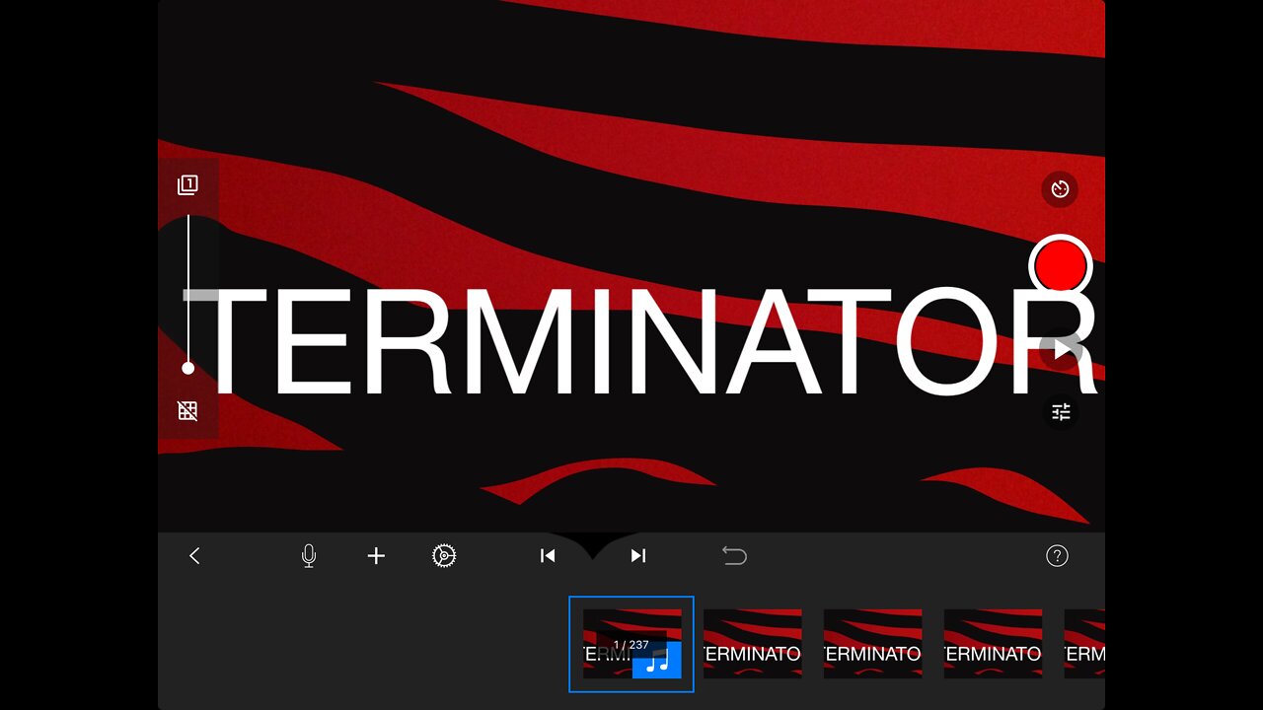Select the partially visible fifth frame thumbnail

tap(1084, 644)
